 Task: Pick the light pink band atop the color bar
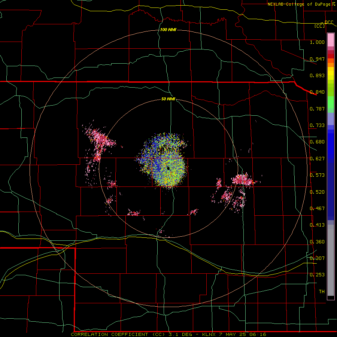[331, 40]
